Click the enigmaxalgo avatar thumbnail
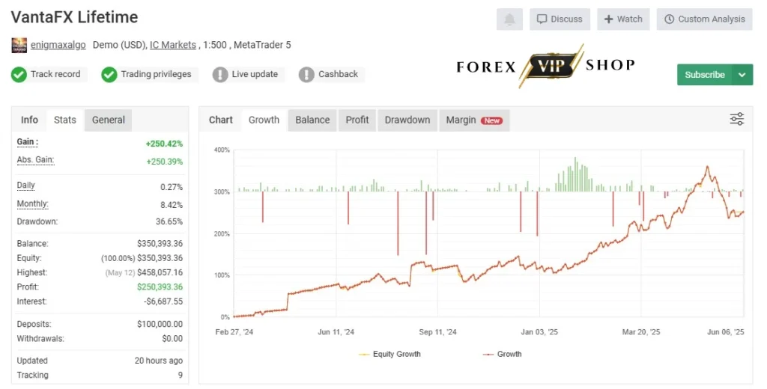 [19, 45]
